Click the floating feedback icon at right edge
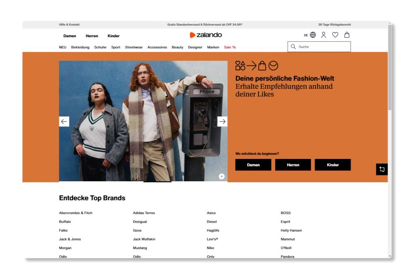Screen dimensions: 414x279 pos(382,169)
